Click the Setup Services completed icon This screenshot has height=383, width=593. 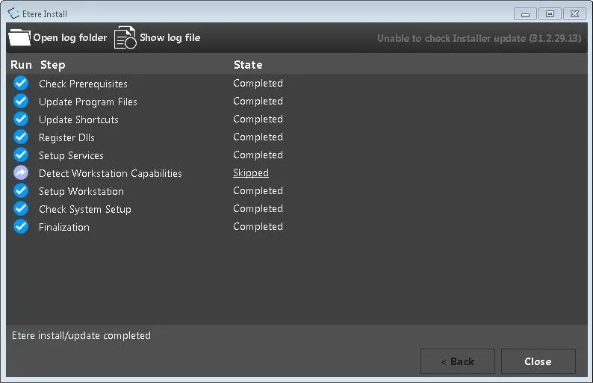pyautogui.click(x=21, y=155)
